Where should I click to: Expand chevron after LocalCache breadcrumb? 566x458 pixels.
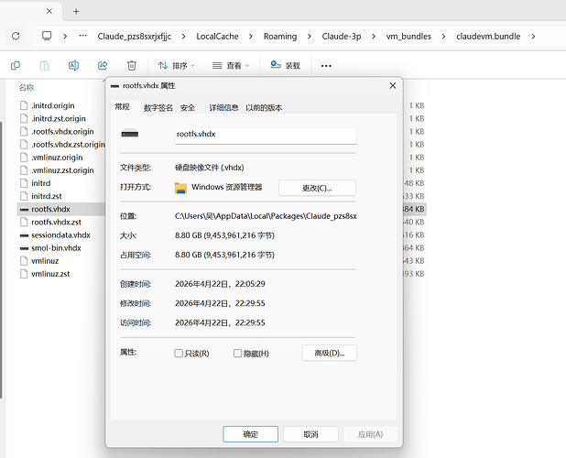251,37
